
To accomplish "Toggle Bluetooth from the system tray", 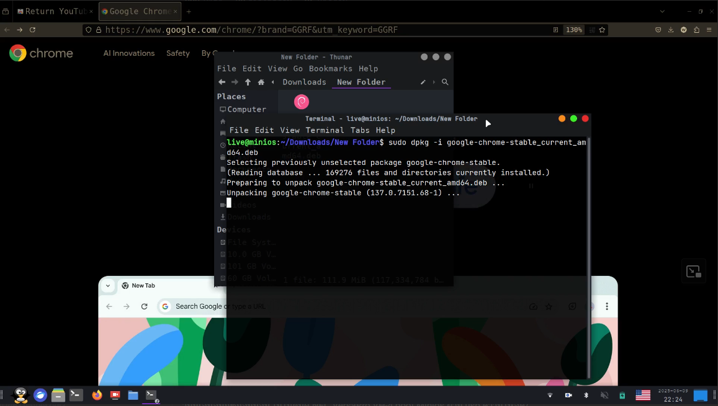I will (x=586, y=395).
